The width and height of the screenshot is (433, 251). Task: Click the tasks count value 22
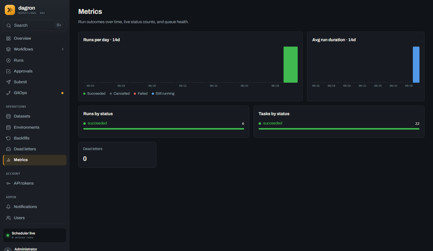[x=417, y=124]
